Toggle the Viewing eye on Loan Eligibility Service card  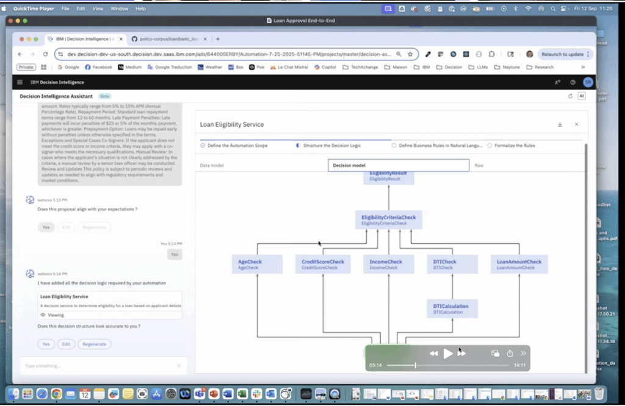pyautogui.click(x=43, y=315)
